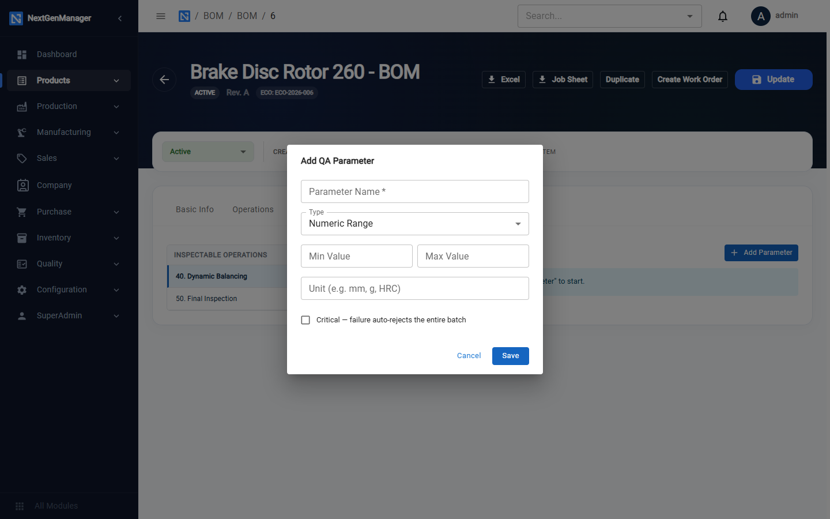This screenshot has height=519, width=830.
Task: Click the admin username text
Action: tap(787, 16)
